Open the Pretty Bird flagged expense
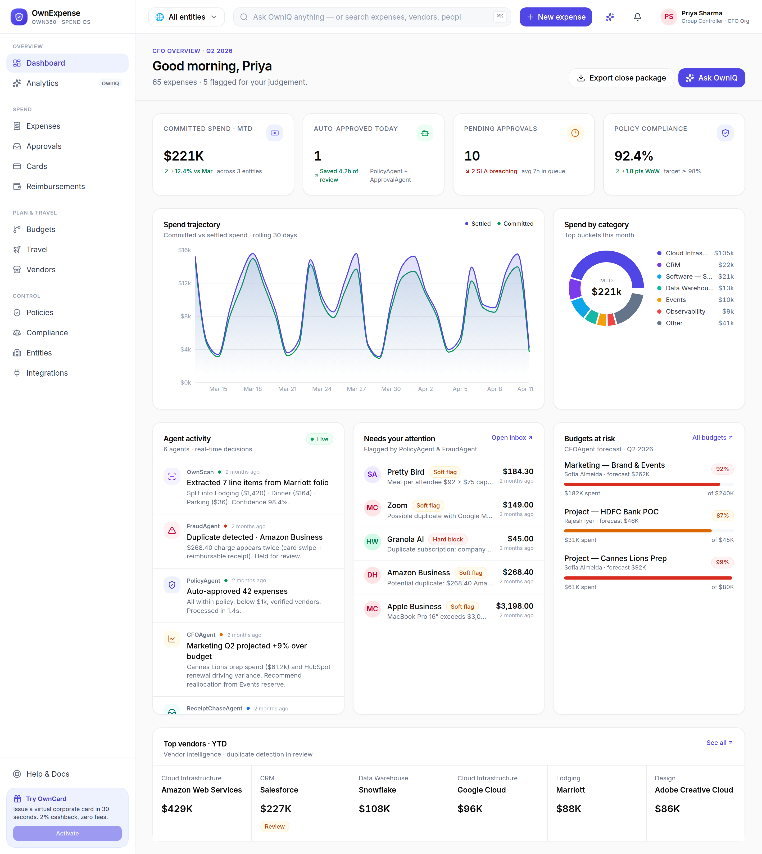 click(448, 476)
